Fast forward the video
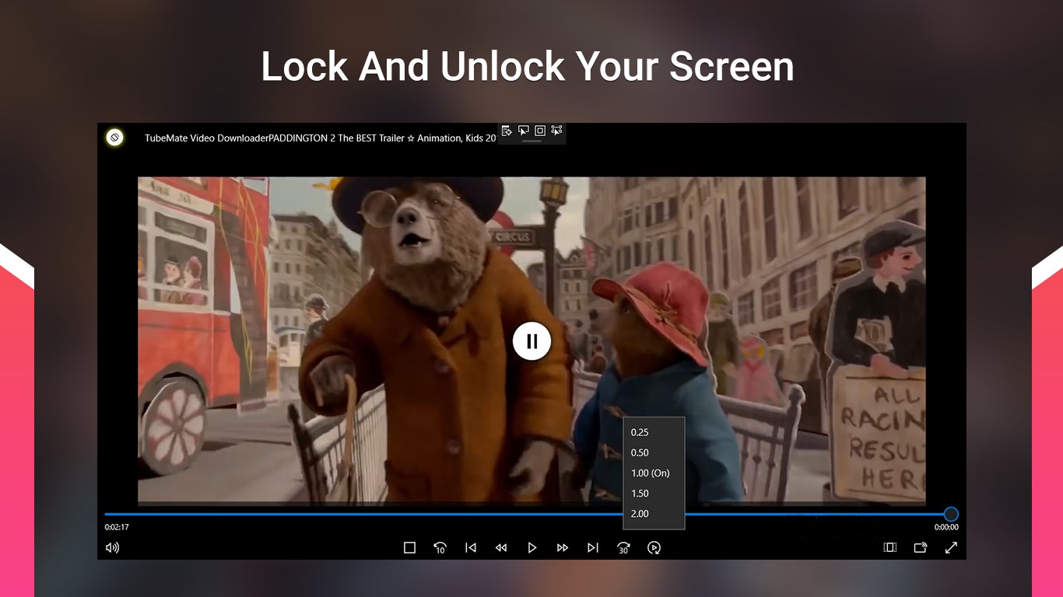The image size is (1063, 597). (x=563, y=548)
